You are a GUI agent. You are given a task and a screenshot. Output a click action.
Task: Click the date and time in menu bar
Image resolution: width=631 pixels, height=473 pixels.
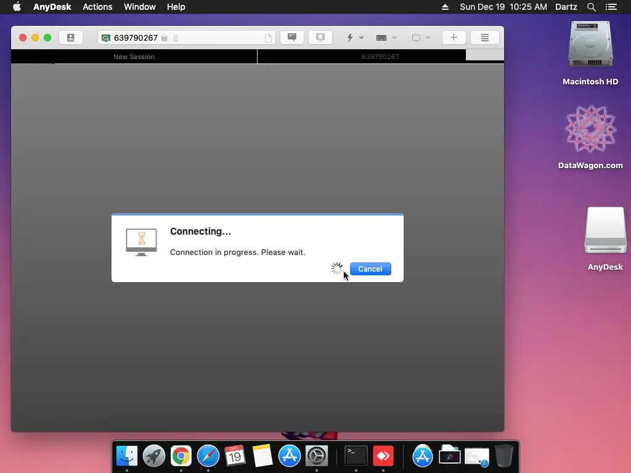point(503,7)
